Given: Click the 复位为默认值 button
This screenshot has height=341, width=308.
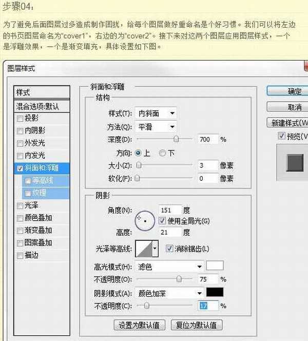Looking at the screenshot, I should pyautogui.click(x=196, y=325).
